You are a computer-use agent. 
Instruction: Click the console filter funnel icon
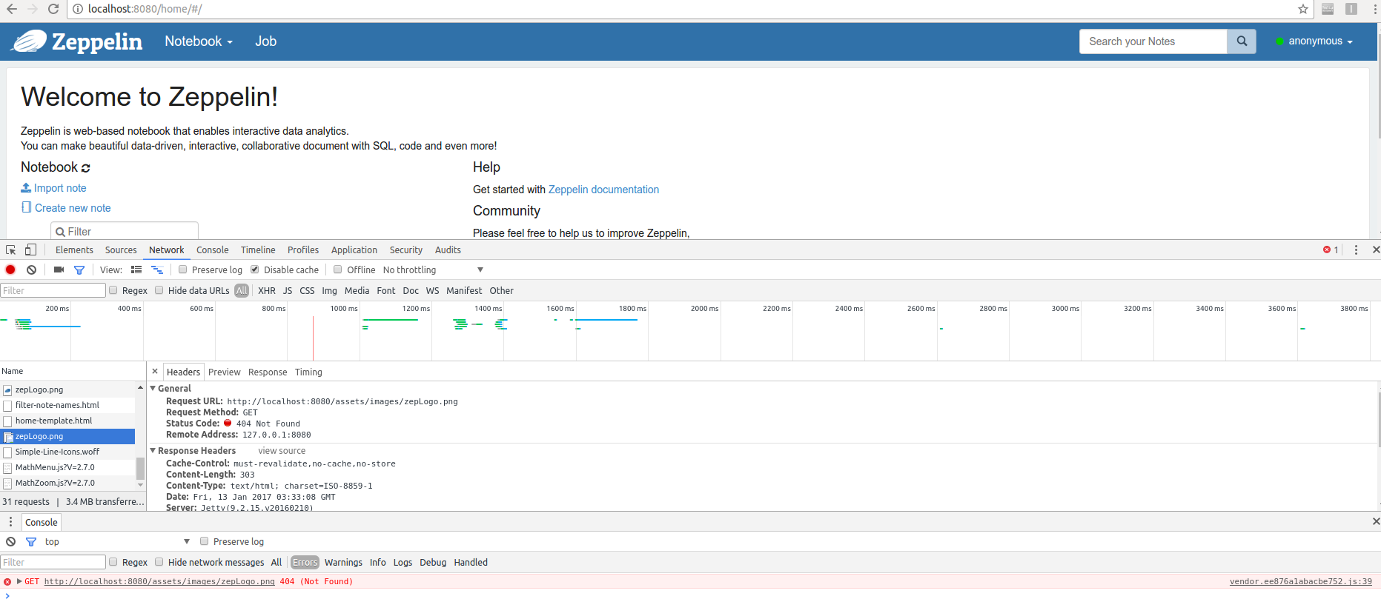click(31, 542)
